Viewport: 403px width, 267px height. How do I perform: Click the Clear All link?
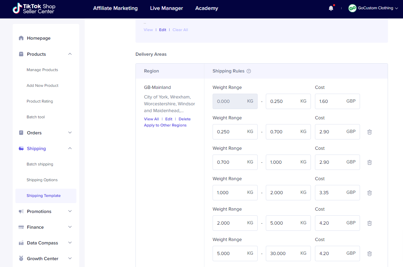180,30
